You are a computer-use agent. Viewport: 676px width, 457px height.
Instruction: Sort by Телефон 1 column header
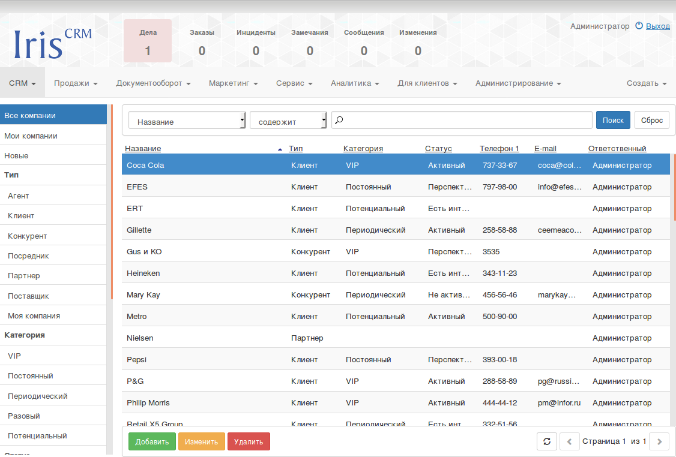499,148
